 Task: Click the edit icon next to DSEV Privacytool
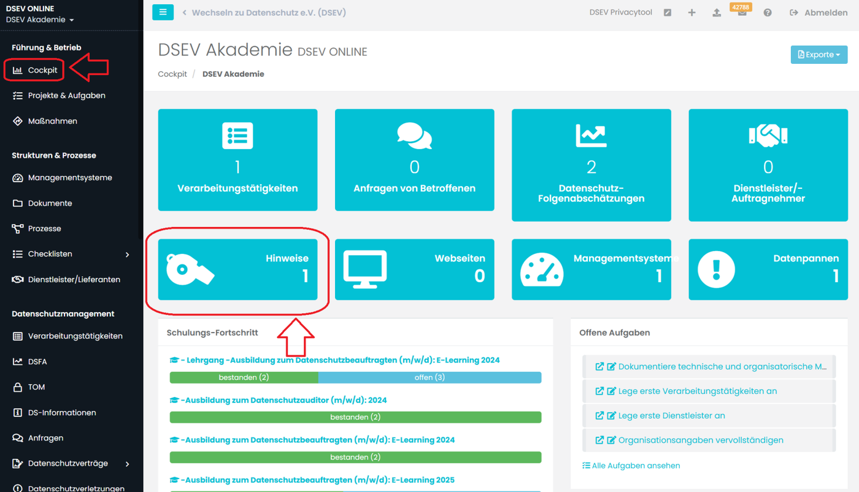[668, 12]
